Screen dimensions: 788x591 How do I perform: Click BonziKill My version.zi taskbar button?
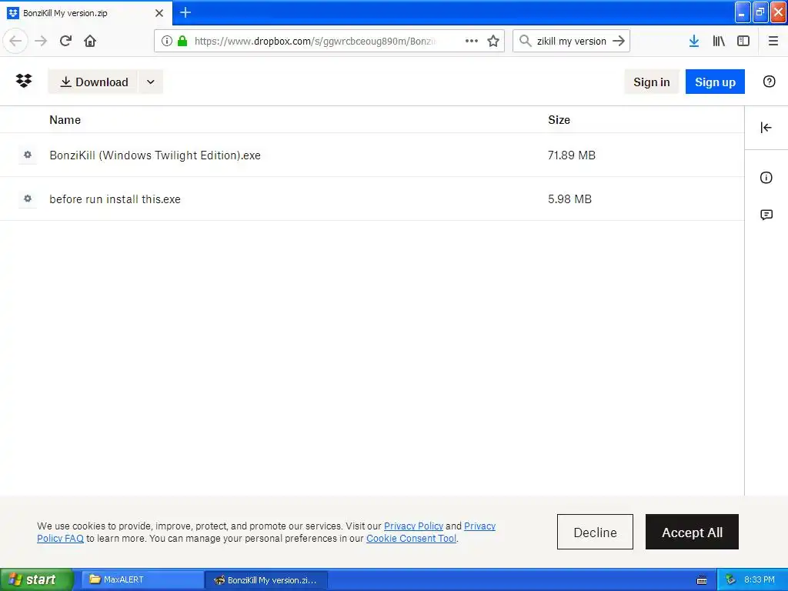266,580
